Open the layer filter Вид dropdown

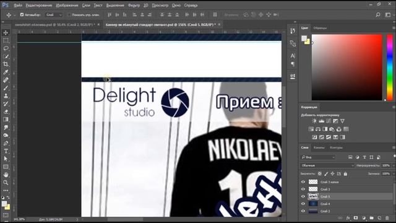point(318,157)
